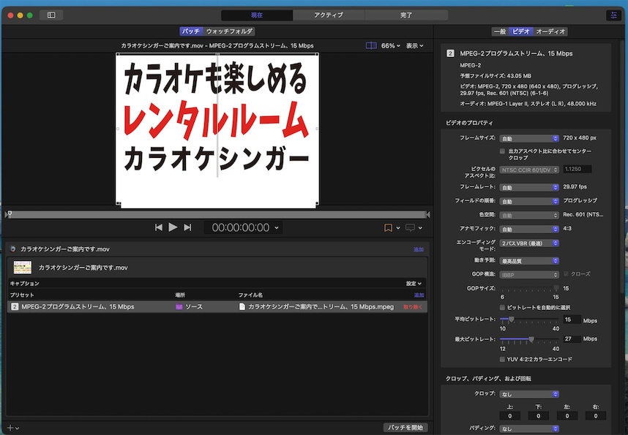Open the エンコーディングモード dropdown

pyautogui.click(x=530, y=243)
